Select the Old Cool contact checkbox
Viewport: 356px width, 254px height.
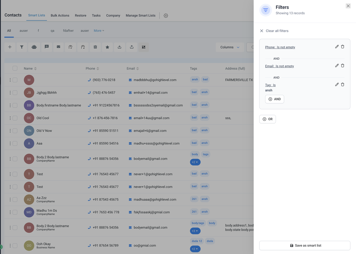(x=15, y=118)
